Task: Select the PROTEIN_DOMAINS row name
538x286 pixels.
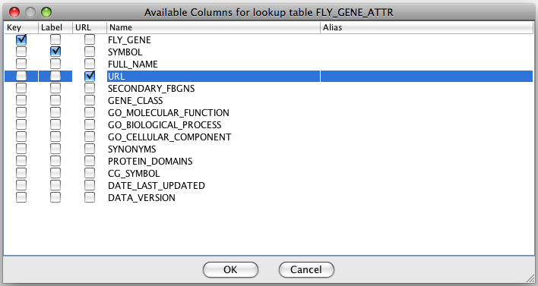Action: tap(150, 162)
